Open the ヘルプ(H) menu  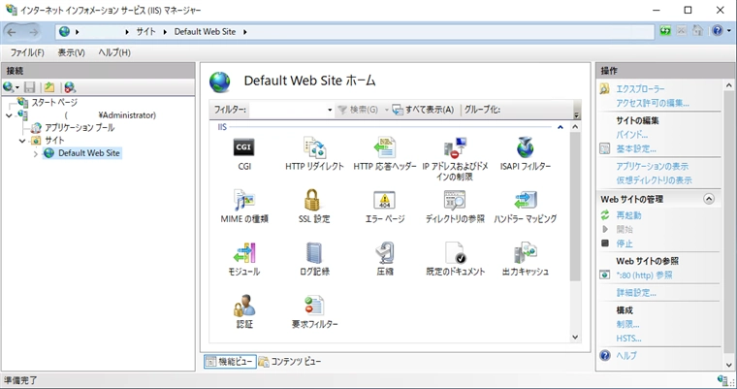click(x=114, y=52)
